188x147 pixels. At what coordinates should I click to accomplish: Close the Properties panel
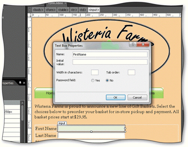coord(24,83)
